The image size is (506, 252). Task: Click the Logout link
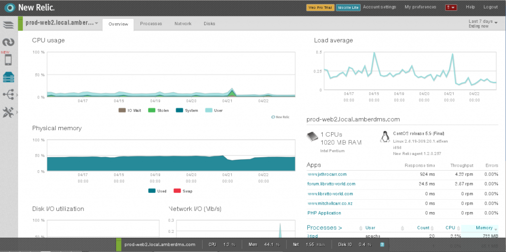[491, 7]
